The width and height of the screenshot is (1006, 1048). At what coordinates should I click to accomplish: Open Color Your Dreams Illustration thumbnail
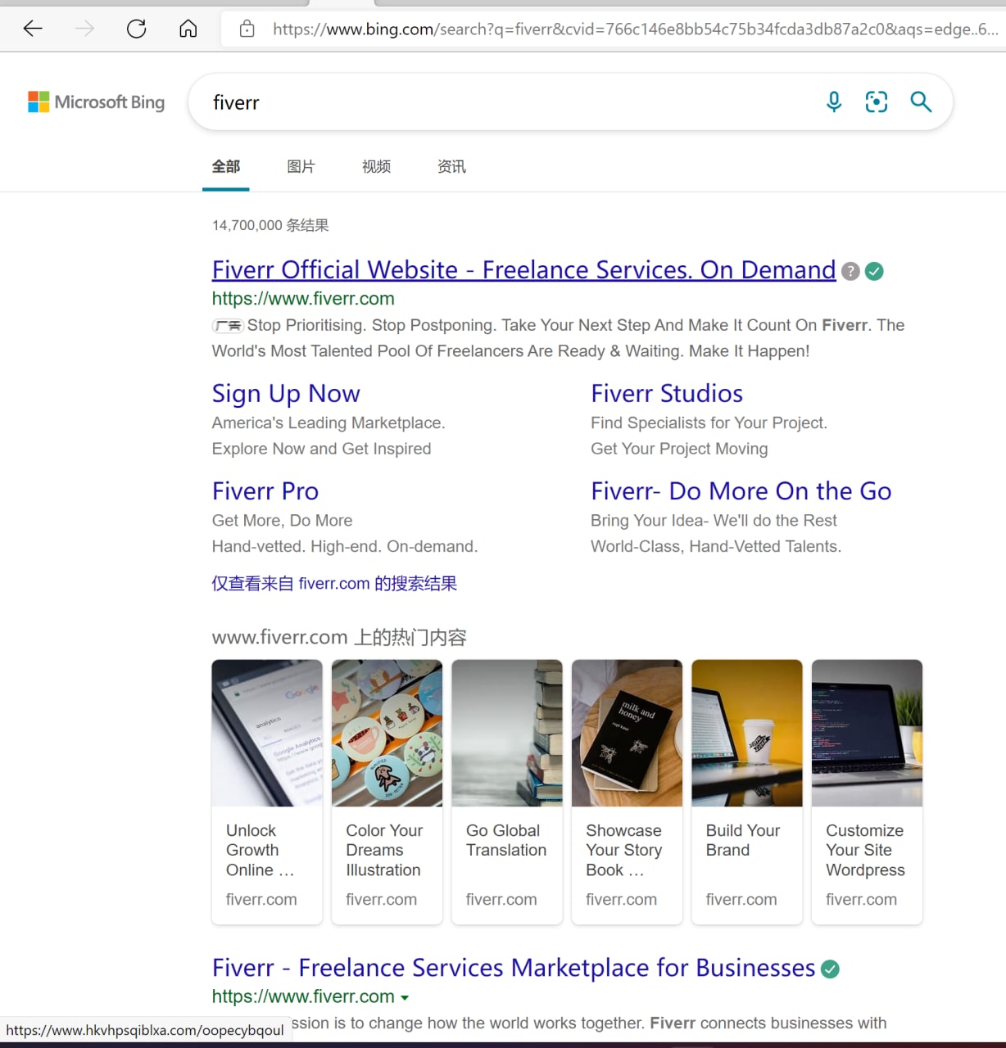(x=387, y=733)
